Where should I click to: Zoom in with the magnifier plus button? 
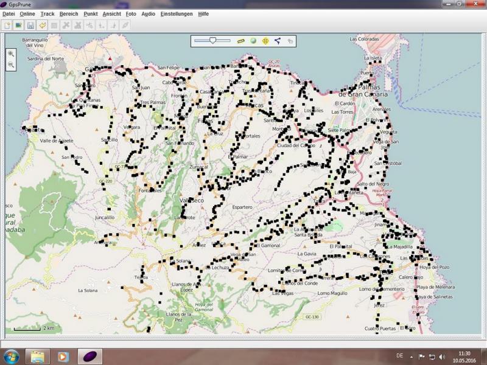tap(11, 54)
